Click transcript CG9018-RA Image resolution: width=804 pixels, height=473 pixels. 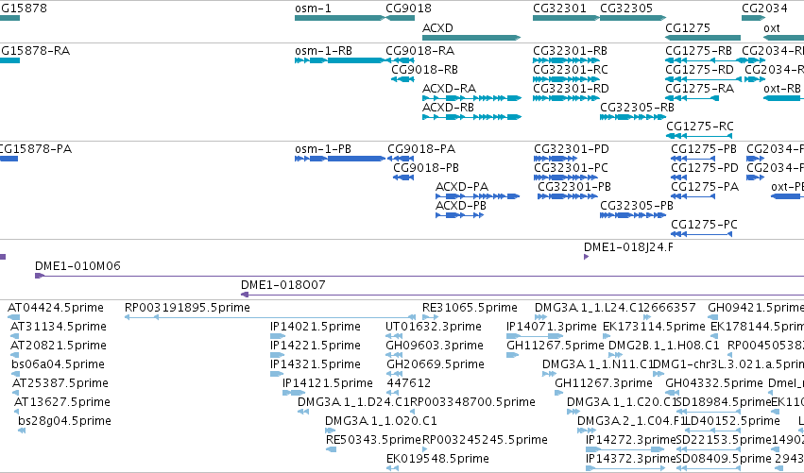click(400, 60)
